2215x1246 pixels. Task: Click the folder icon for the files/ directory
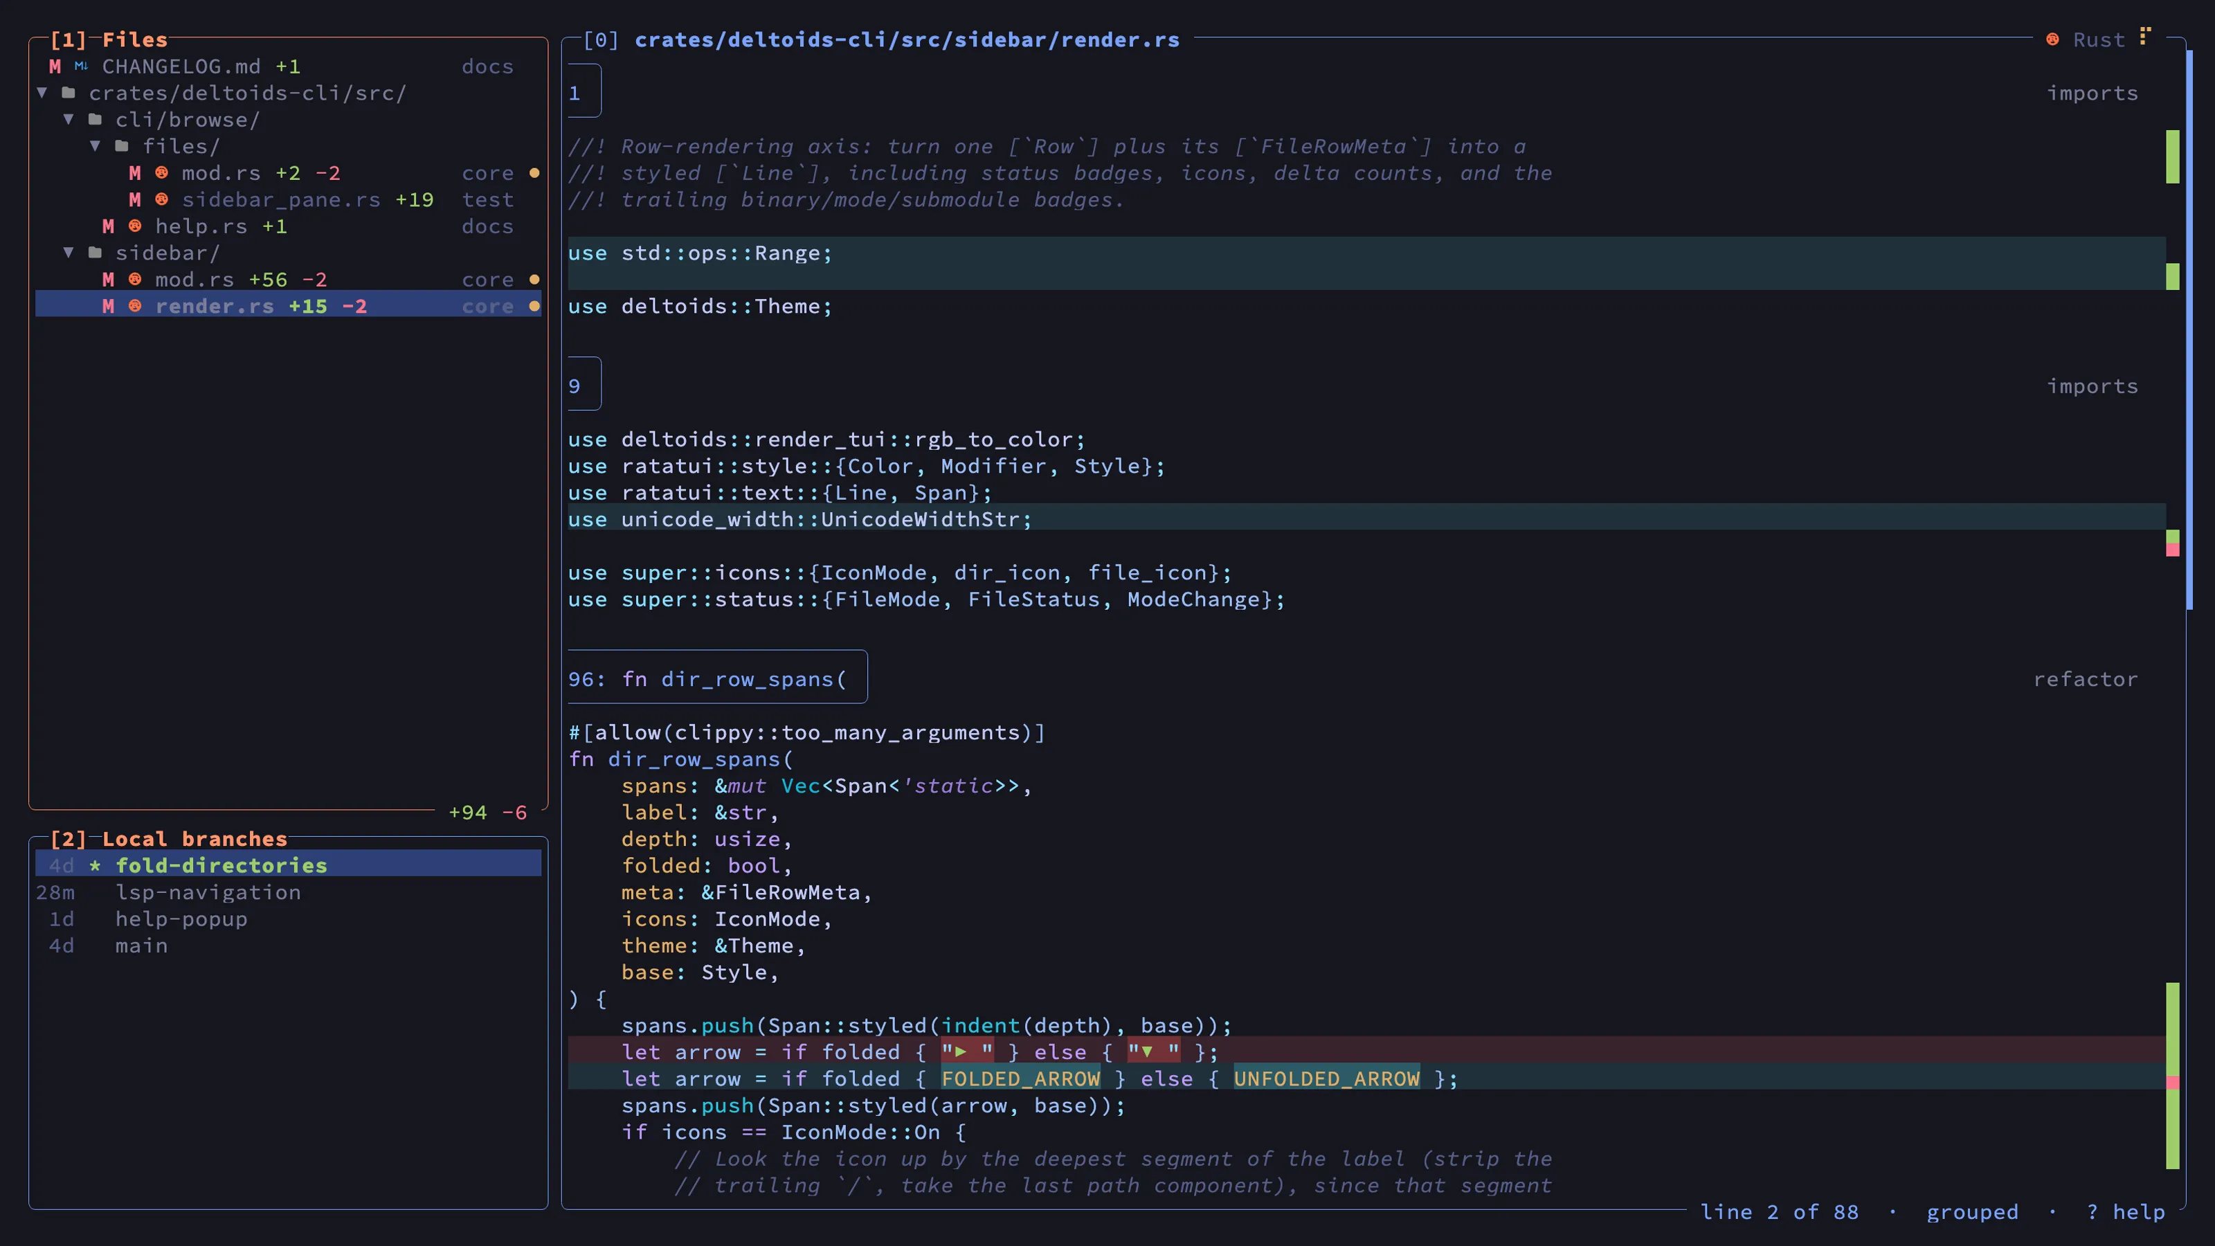(122, 146)
